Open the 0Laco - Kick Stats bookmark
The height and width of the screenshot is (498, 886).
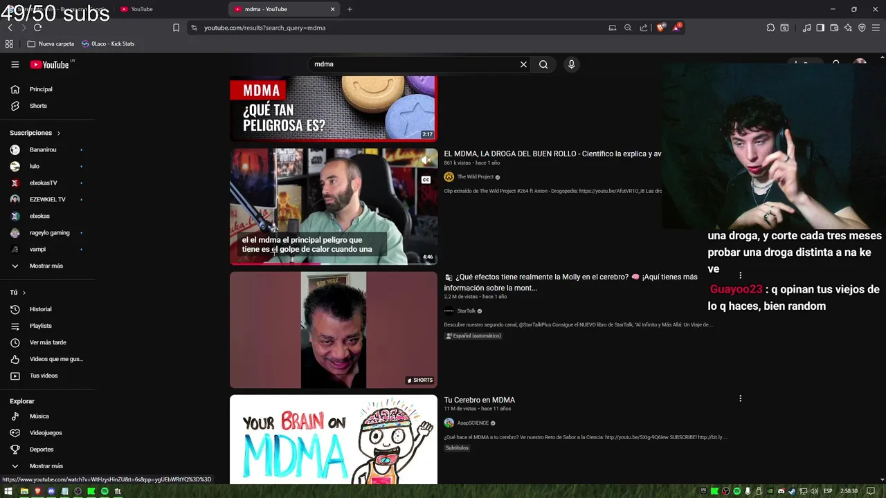tap(108, 44)
